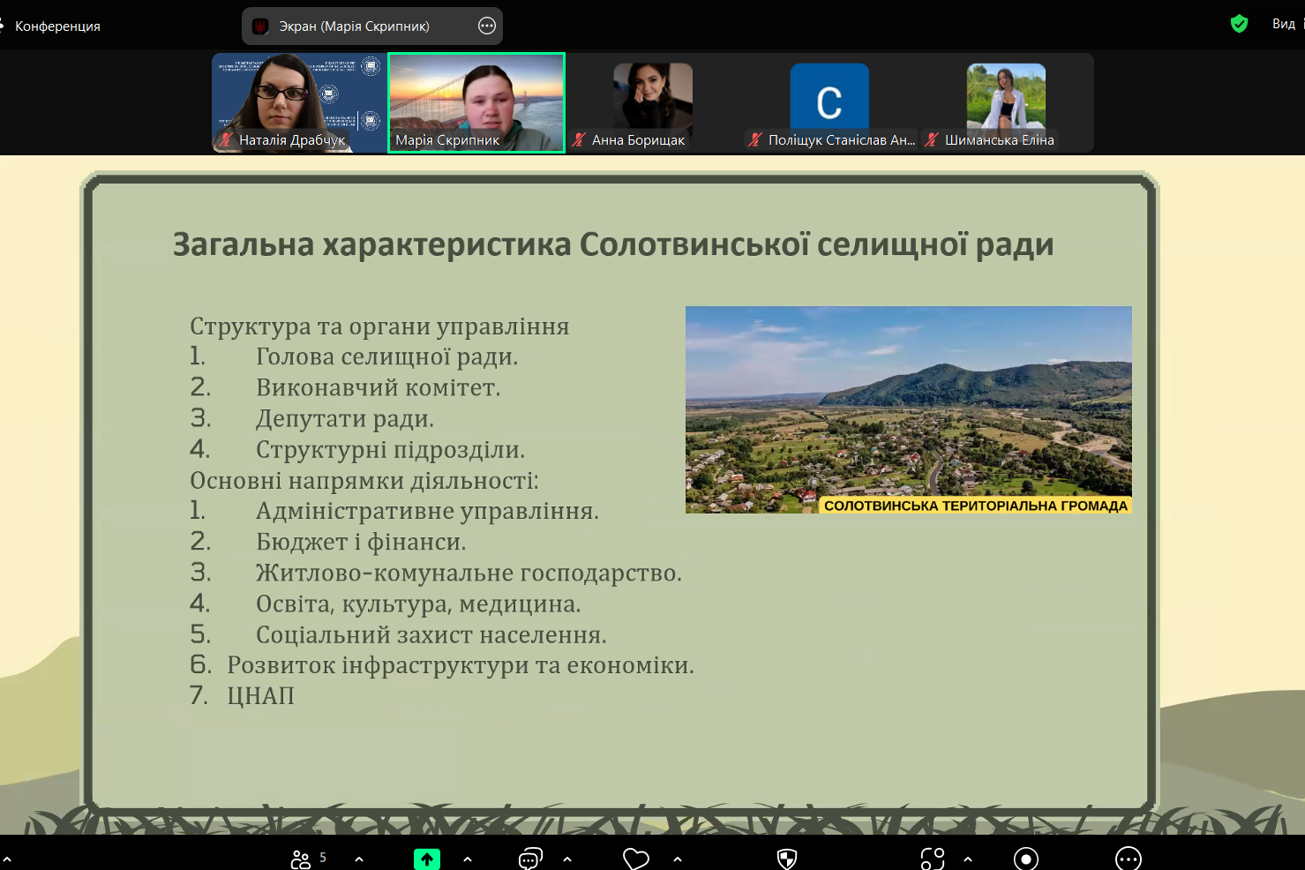Open the participants list icon

(x=301, y=859)
